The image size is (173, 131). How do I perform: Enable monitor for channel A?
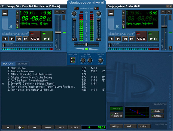coord(76,8)
